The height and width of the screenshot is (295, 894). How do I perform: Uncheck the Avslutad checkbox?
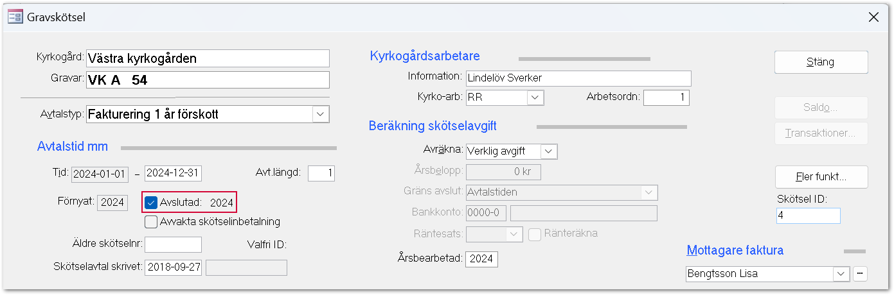(152, 203)
